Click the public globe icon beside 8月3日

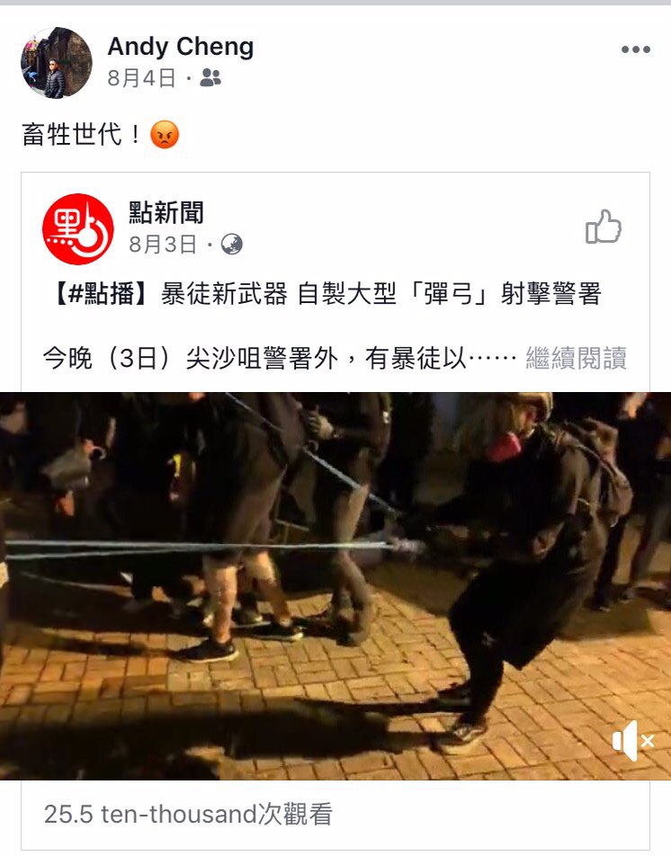(231, 245)
